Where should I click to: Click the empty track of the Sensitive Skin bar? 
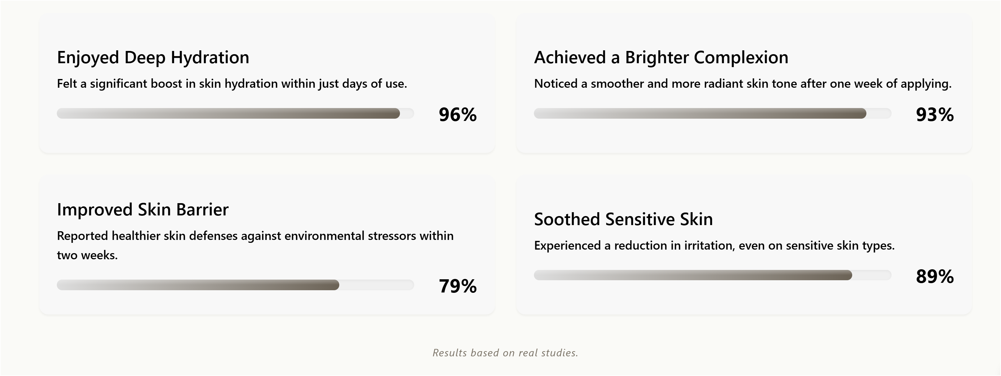[871, 275]
